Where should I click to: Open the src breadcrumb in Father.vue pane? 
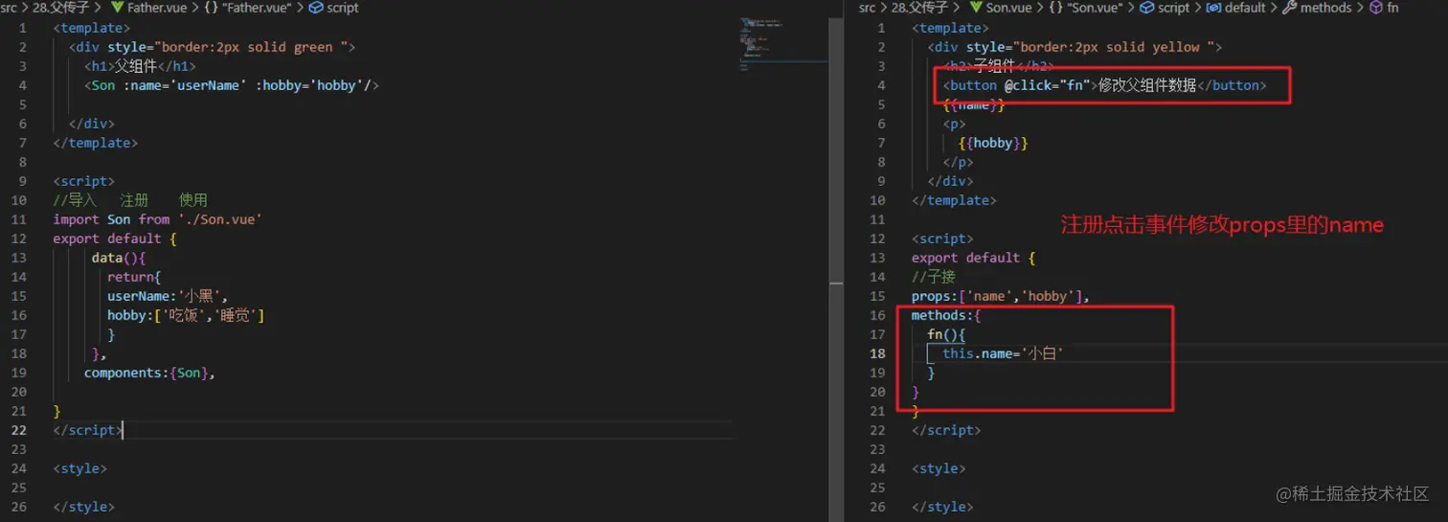tap(10, 8)
